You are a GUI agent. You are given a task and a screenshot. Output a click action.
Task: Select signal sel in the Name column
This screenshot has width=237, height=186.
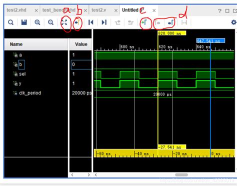coord(22,74)
